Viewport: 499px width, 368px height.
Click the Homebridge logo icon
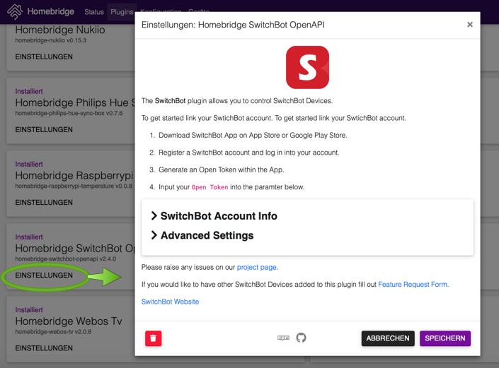(x=14, y=11)
